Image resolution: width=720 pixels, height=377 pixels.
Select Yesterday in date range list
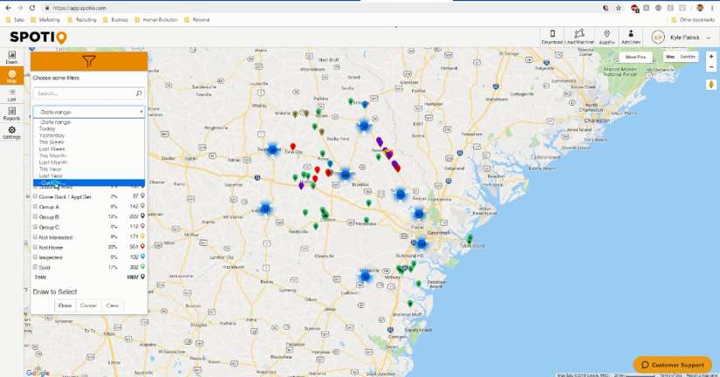89,135
